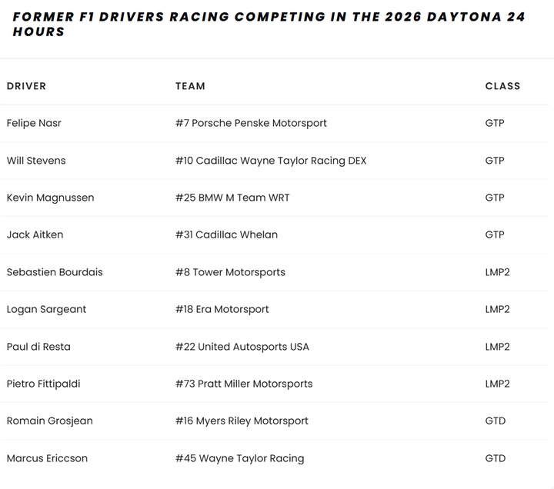Viewport: 554px width, 489px height.
Task: Click the DRIVER column header
Action: tap(26, 86)
